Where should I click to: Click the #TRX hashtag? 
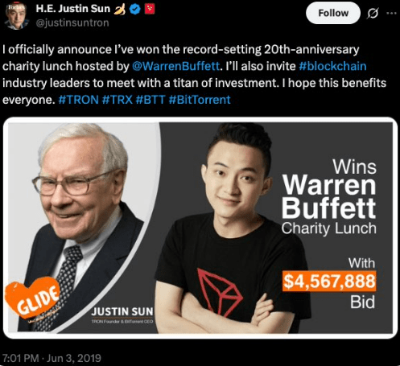tap(118, 100)
